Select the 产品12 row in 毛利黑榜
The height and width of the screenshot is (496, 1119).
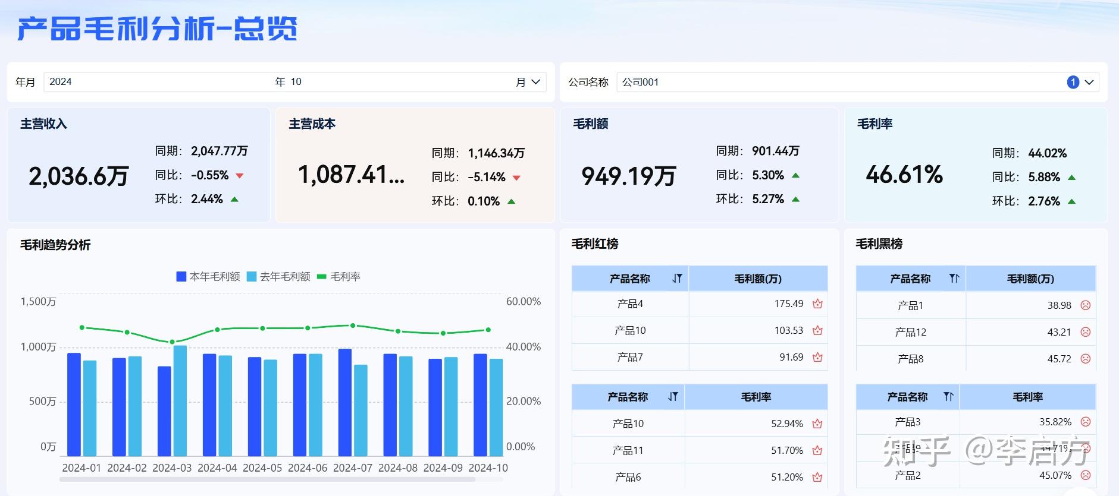976,332
